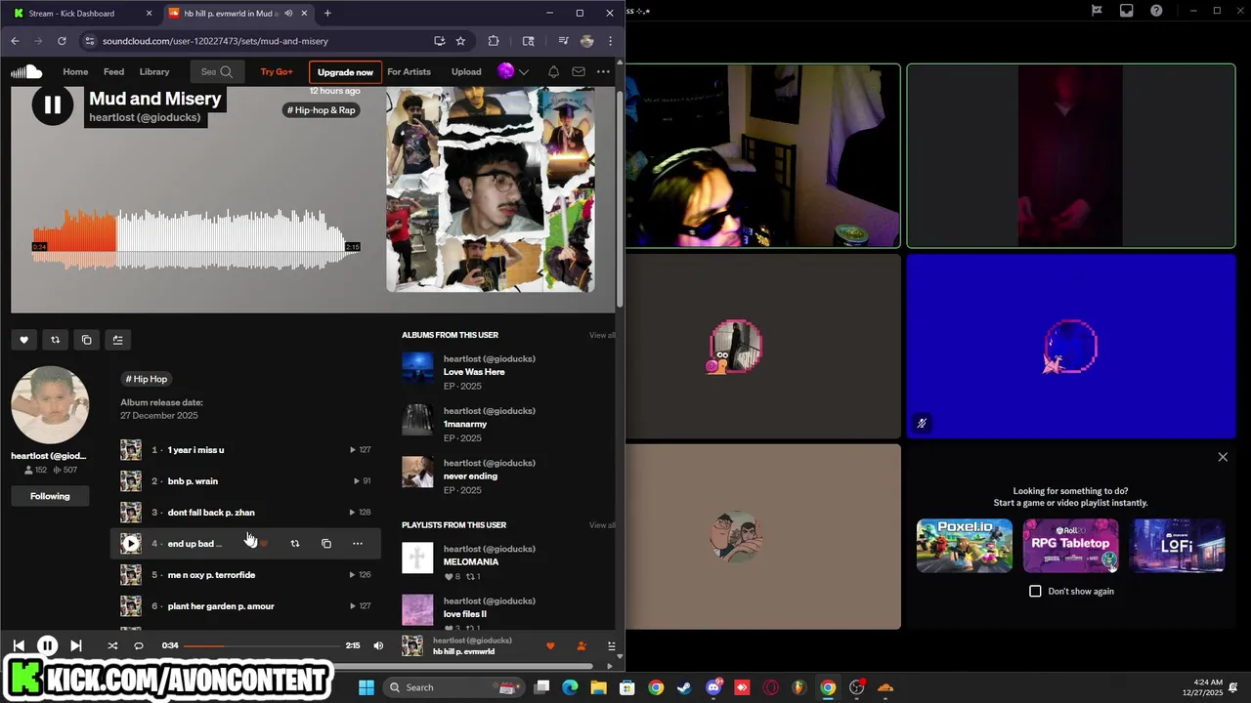The width and height of the screenshot is (1251, 703).
Task: Tick the Don't show again checkbox
Action: pyautogui.click(x=1035, y=591)
